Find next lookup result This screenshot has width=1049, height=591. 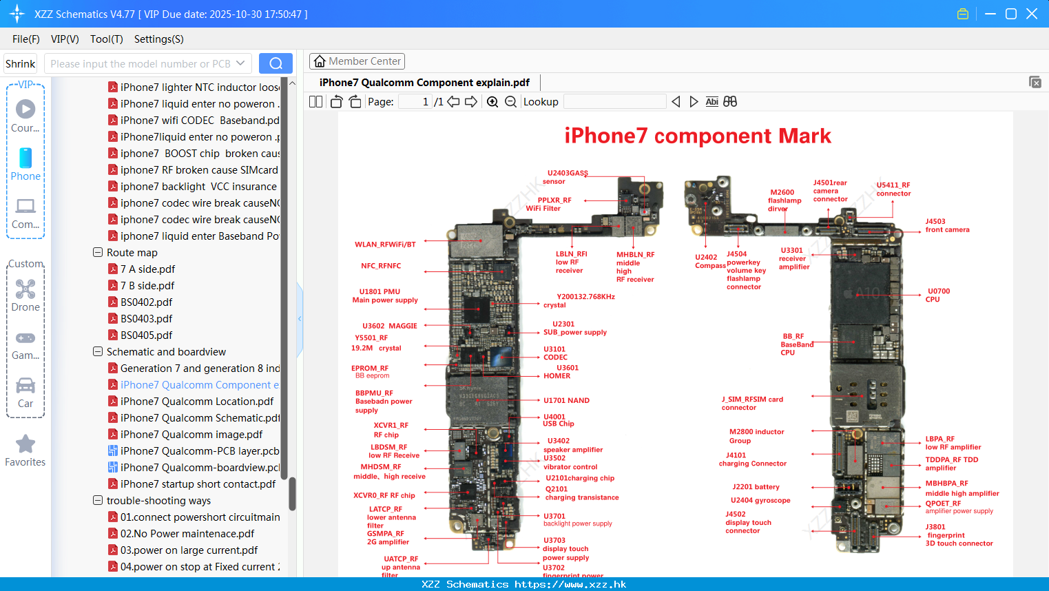point(694,101)
